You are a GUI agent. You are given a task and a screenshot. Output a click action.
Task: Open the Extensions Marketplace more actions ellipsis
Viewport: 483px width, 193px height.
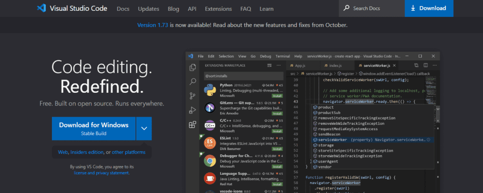pyautogui.click(x=279, y=65)
